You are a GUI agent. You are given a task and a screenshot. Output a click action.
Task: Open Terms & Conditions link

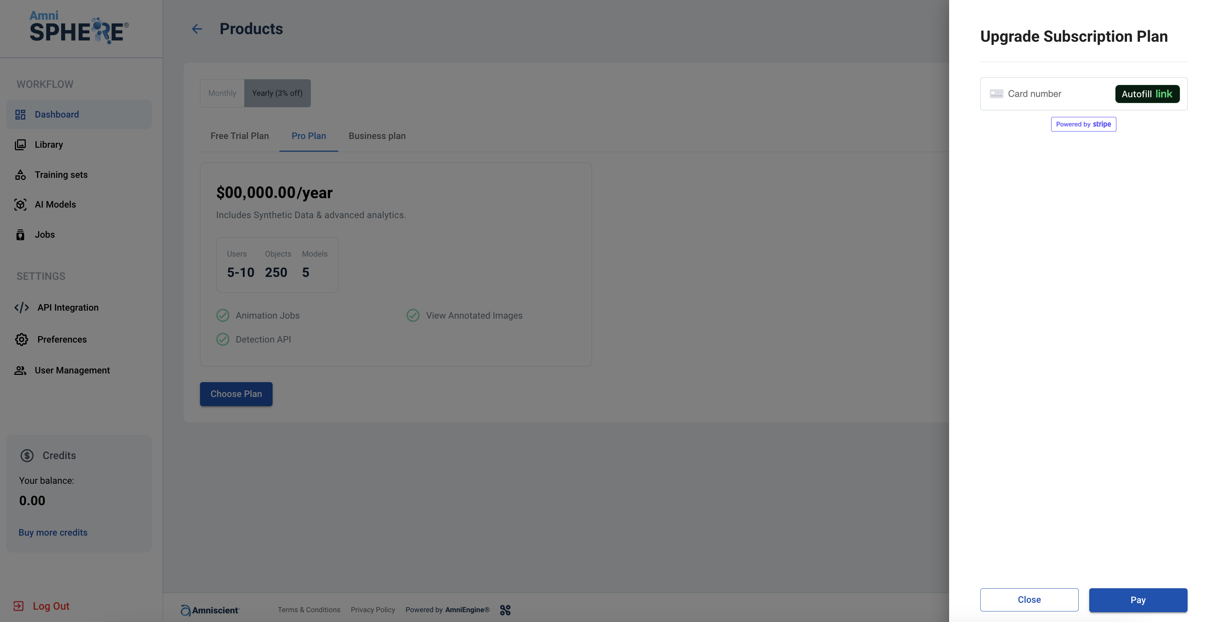coord(309,610)
